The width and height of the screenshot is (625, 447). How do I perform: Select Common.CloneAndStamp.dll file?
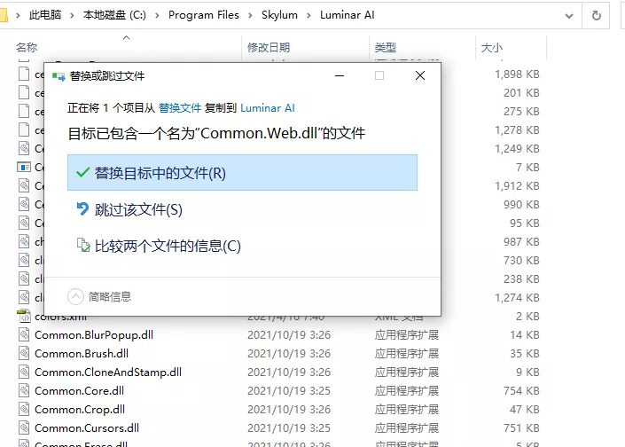[x=108, y=372]
